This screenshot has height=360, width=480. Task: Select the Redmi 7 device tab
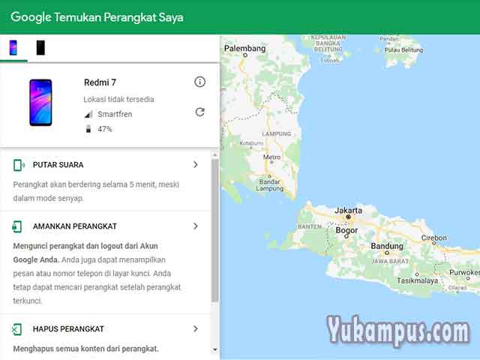coord(13,48)
